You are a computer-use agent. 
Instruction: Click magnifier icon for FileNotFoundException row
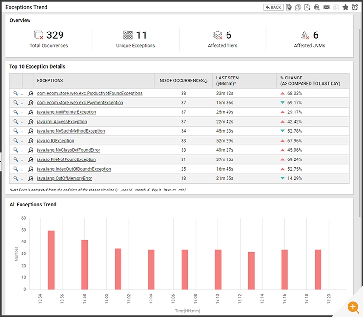(15, 159)
